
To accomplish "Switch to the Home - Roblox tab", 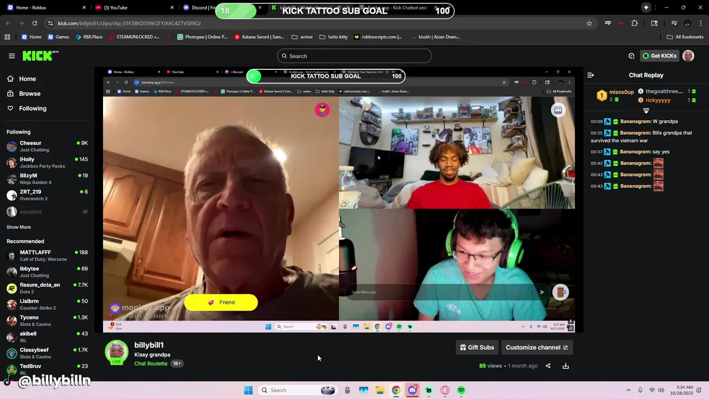I will 45,8.
